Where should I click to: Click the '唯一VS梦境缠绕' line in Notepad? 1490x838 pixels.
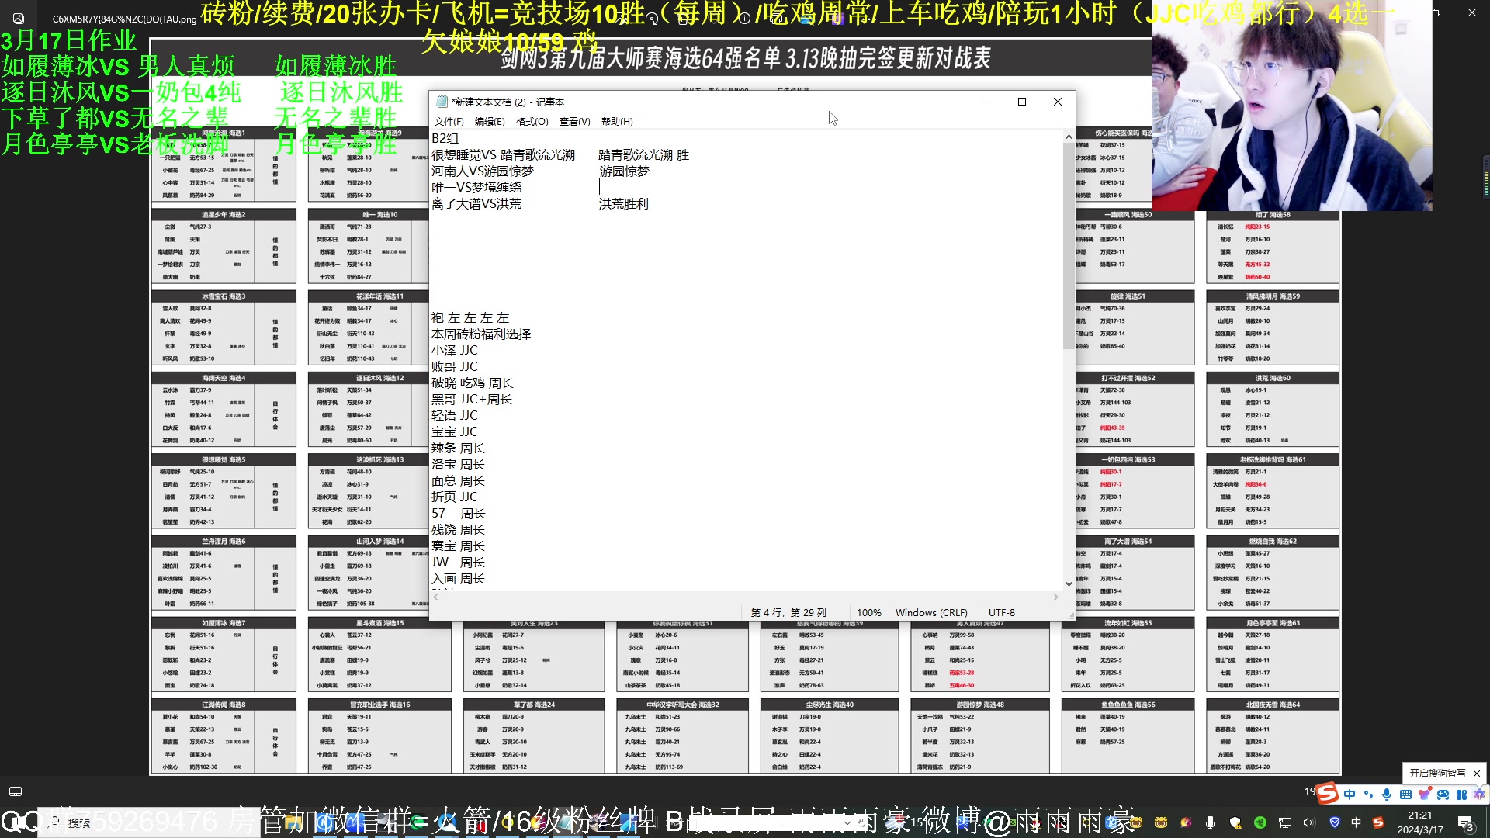(476, 188)
